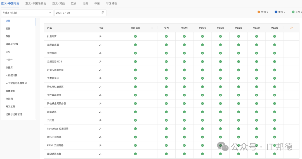This screenshot has width=302, height=159.
Task: Click today's status icon for 云服务器 ECS
Action: coord(166,62)
